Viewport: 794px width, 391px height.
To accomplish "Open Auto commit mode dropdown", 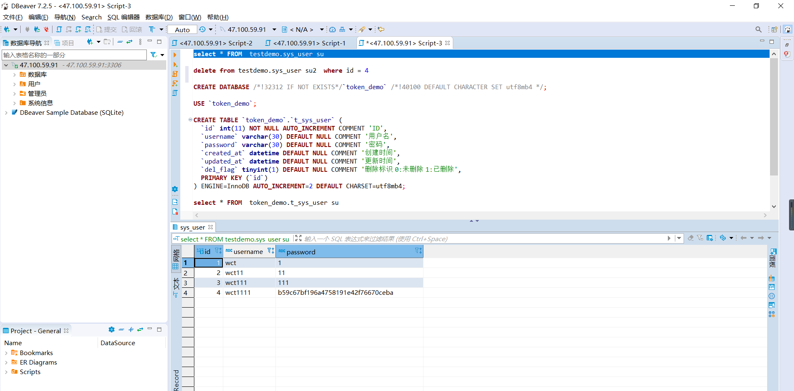I will pos(182,30).
